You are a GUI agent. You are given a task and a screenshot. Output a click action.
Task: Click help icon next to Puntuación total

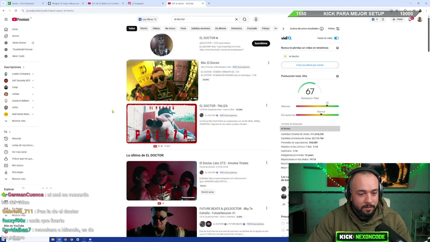coord(337,76)
